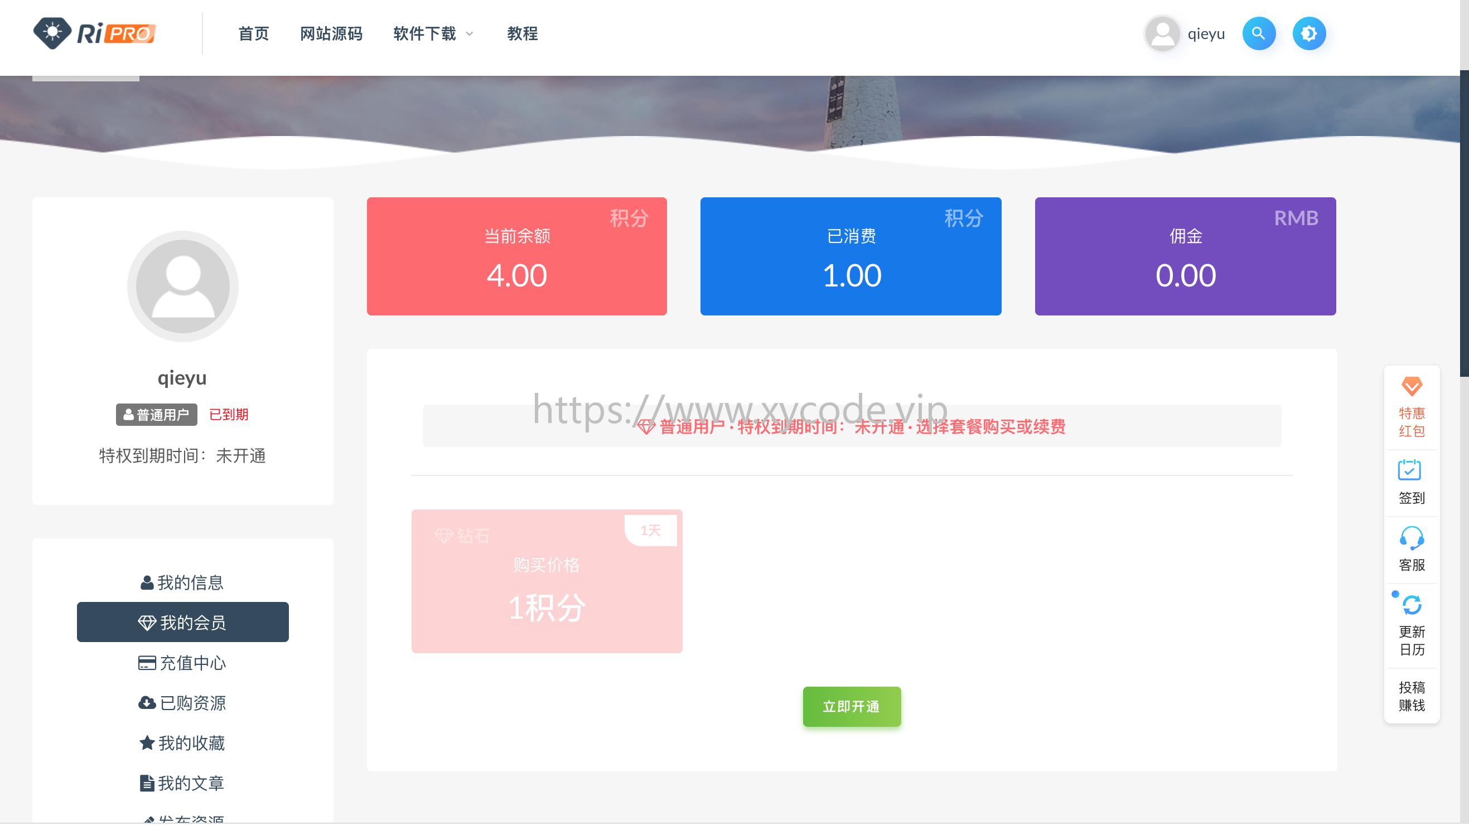This screenshot has width=1469, height=826.
Task: Open the 教程 menu item
Action: point(523,33)
